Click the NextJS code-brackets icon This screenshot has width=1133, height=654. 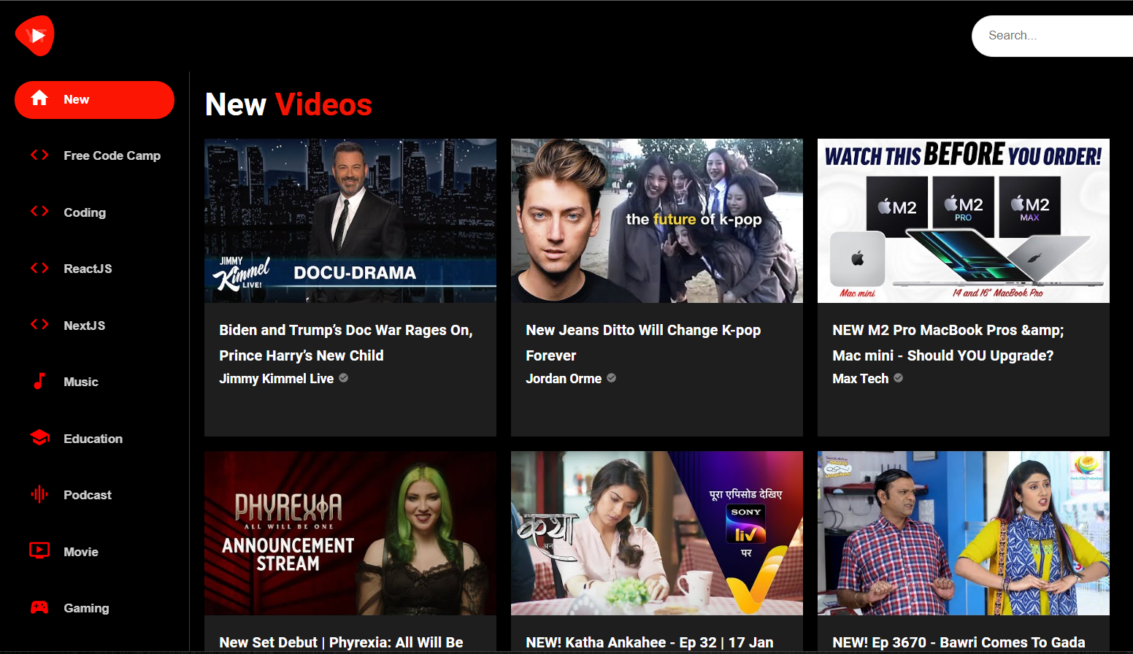click(x=39, y=325)
